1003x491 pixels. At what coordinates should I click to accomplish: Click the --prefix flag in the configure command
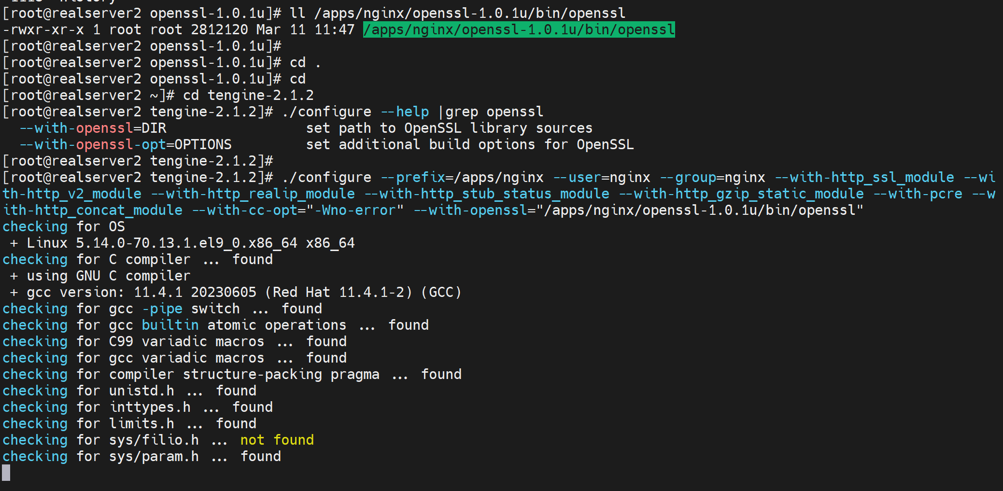(x=413, y=178)
